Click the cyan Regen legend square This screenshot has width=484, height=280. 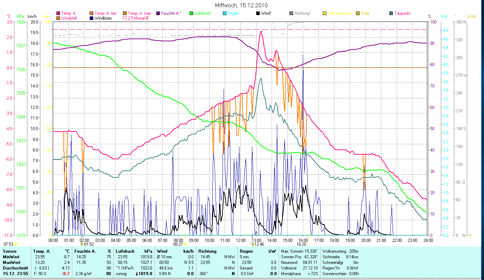click(225, 13)
